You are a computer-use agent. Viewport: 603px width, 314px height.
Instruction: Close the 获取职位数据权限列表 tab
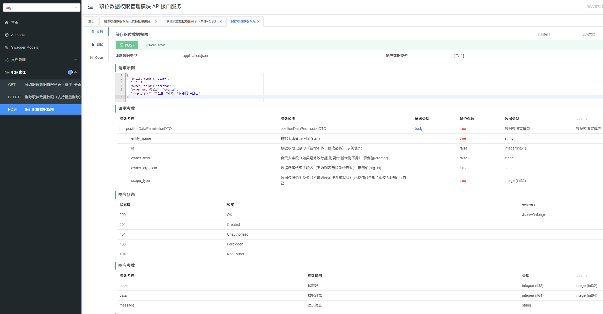pos(221,21)
